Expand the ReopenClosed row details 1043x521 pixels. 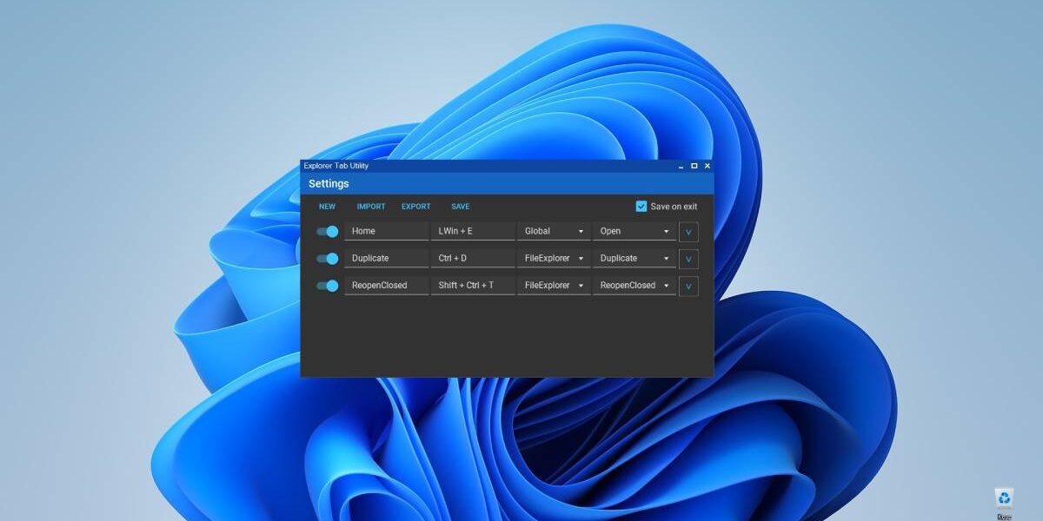click(688, 286)
